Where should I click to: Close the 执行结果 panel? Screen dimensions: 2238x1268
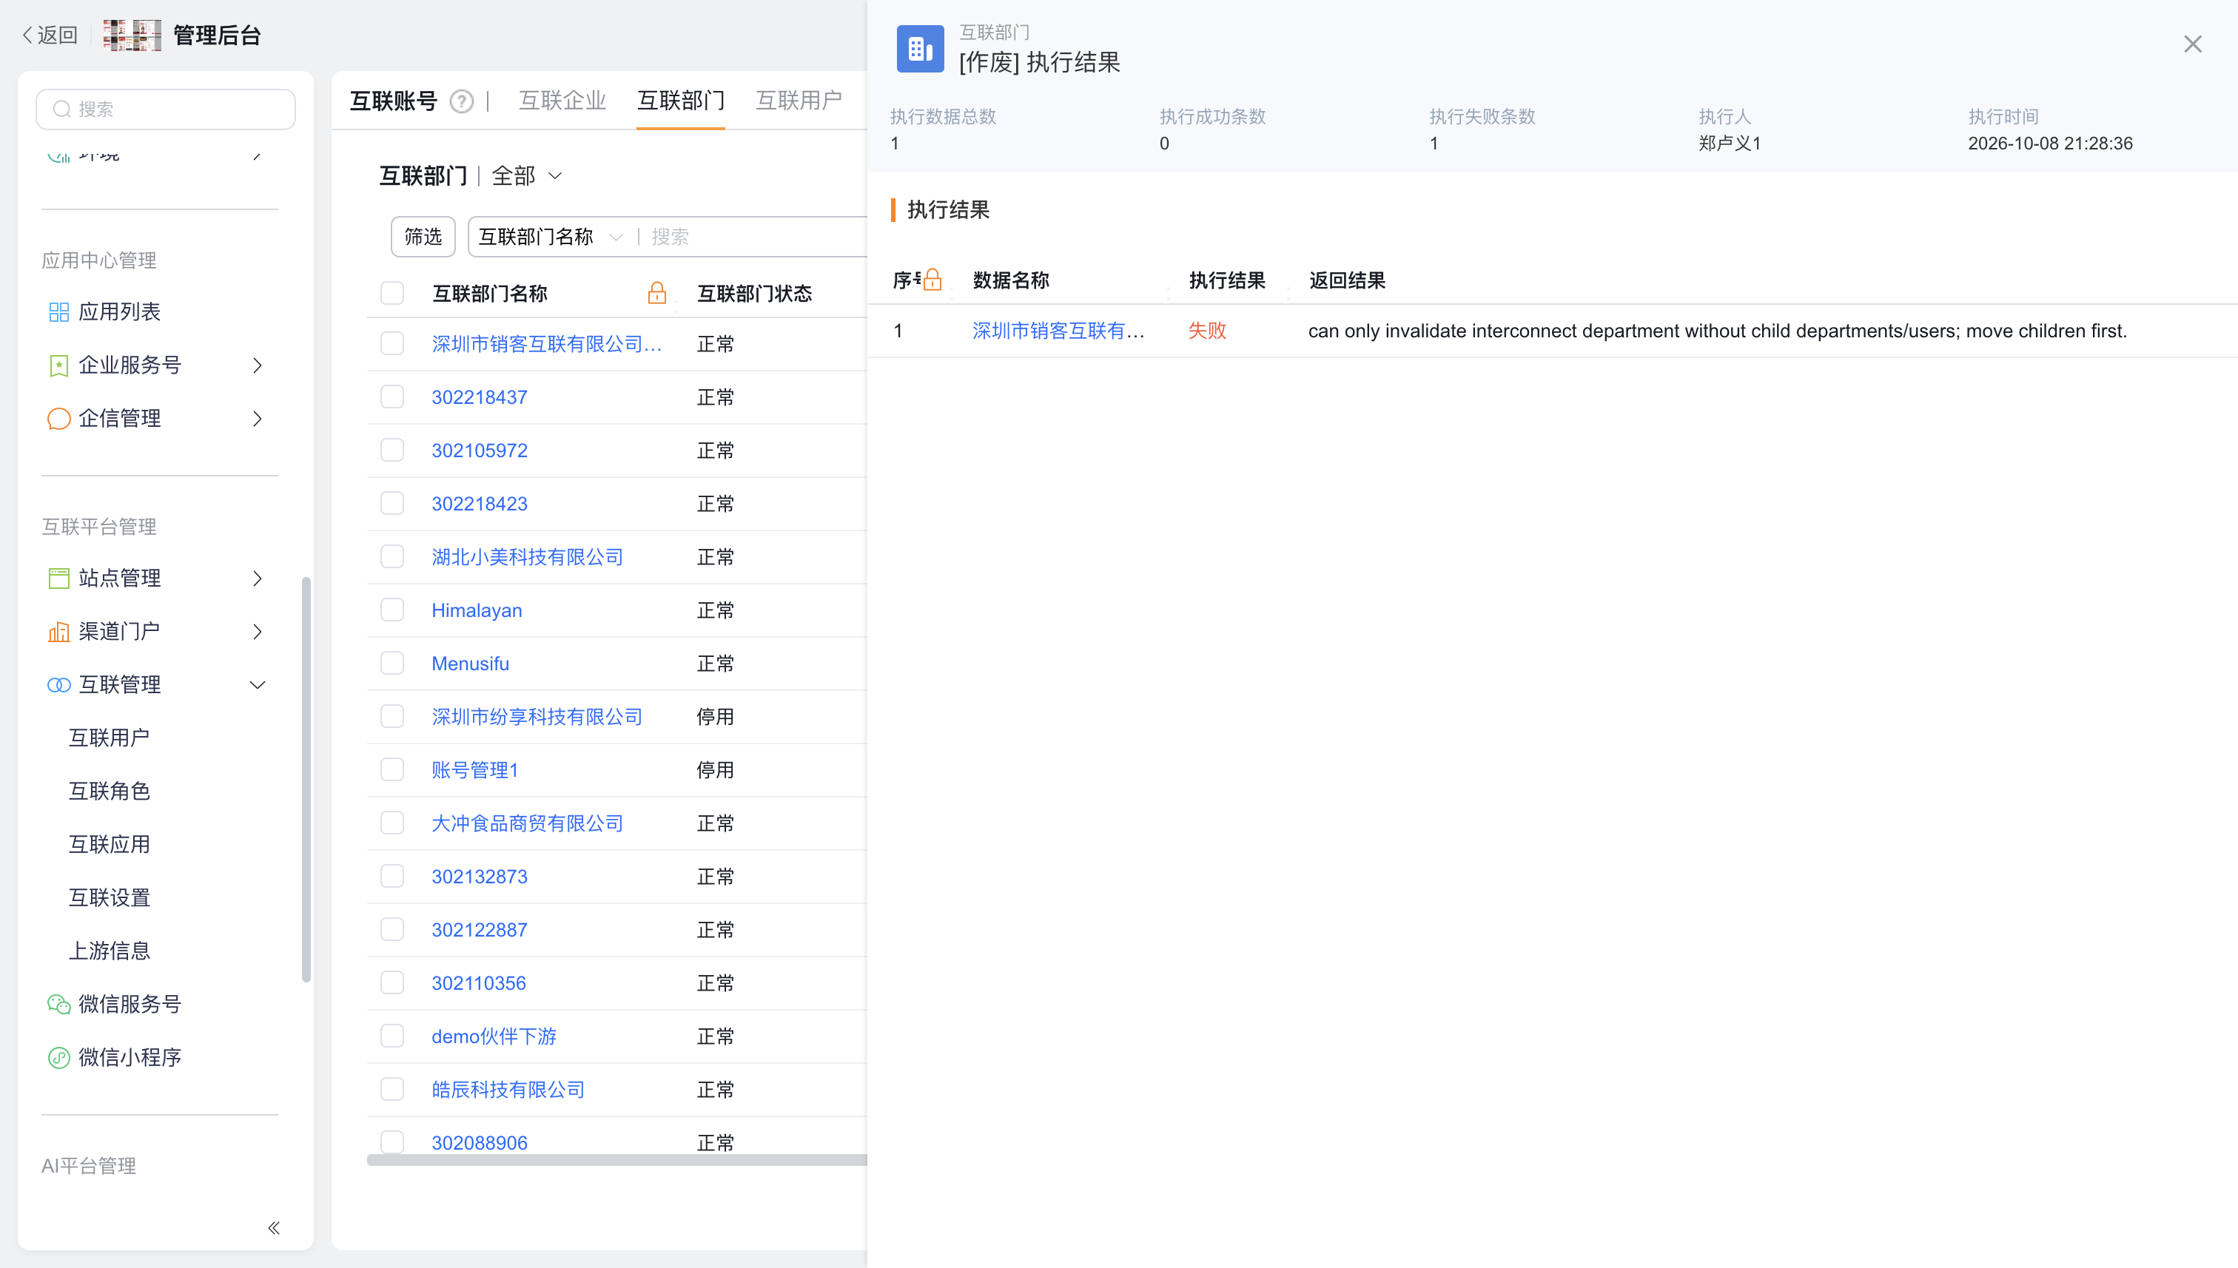(x=2192, y=44)
